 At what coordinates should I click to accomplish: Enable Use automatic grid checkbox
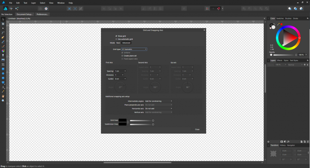[116, 39]
